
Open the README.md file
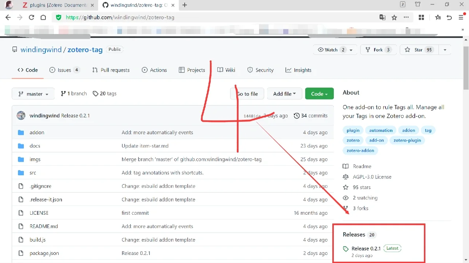[x=44, y=226]
